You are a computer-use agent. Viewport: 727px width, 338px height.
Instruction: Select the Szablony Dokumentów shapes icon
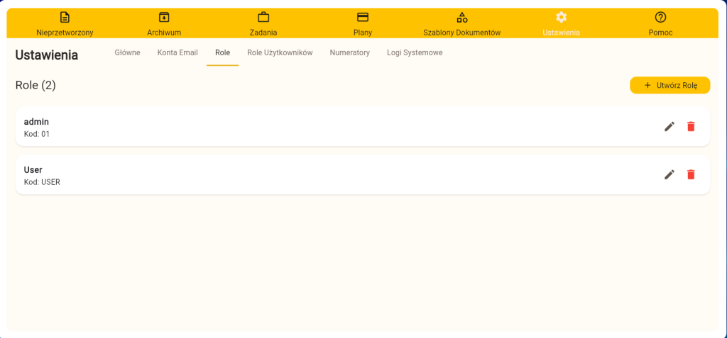pyautogui.click(x=462, y=17)
